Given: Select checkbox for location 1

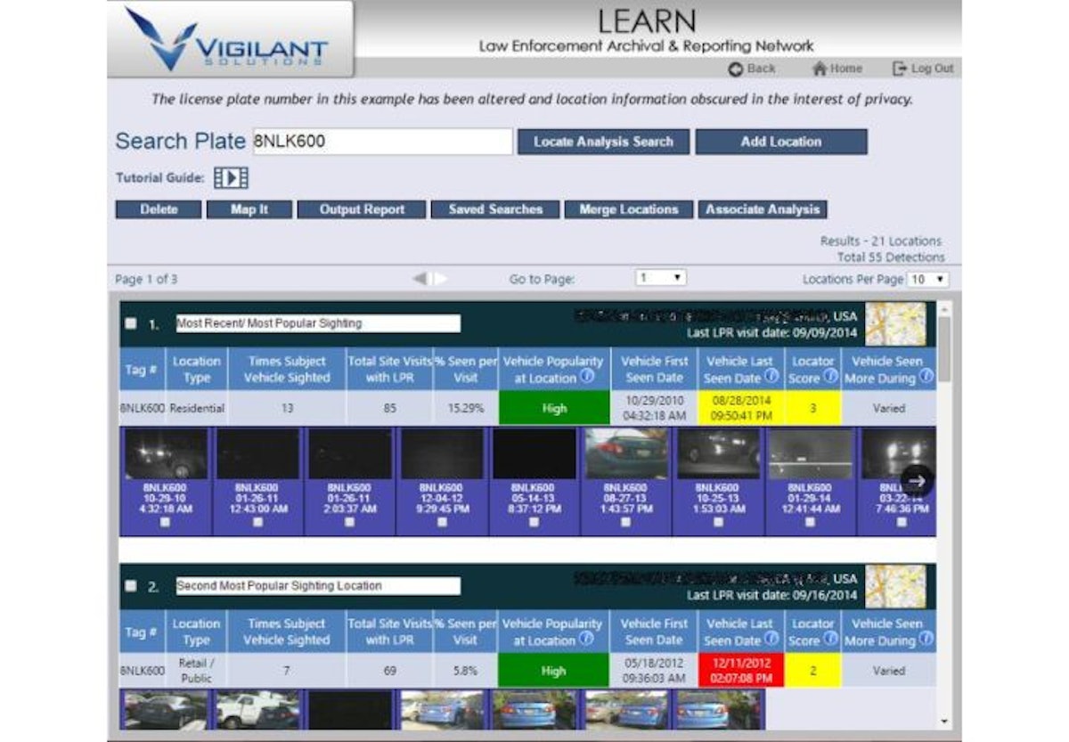Looking at the screenshot, I should coord(131,324).
